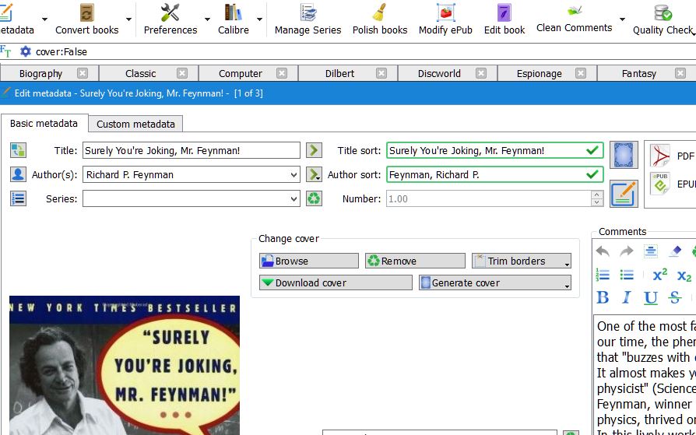Insert ordered list in comments

(x=603, y=275)
